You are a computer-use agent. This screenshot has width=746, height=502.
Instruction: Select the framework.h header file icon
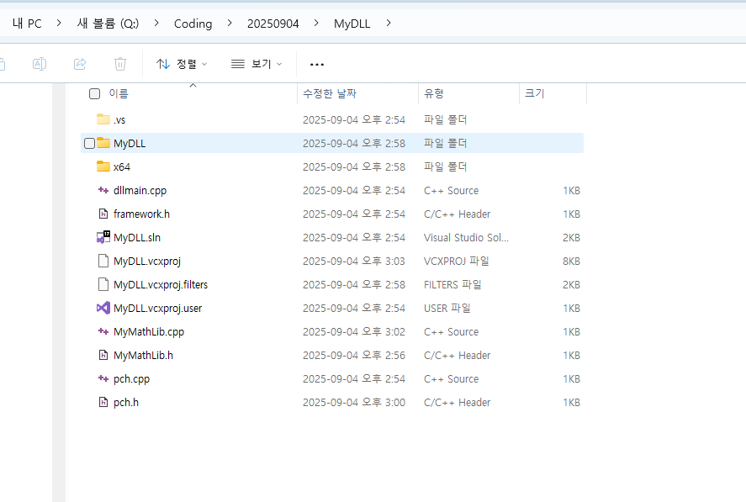[103, 214]
